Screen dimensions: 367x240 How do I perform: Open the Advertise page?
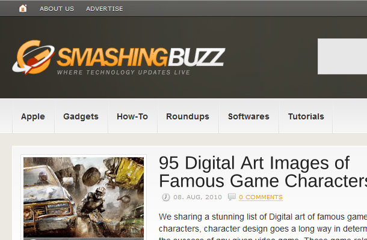[105, 8]
